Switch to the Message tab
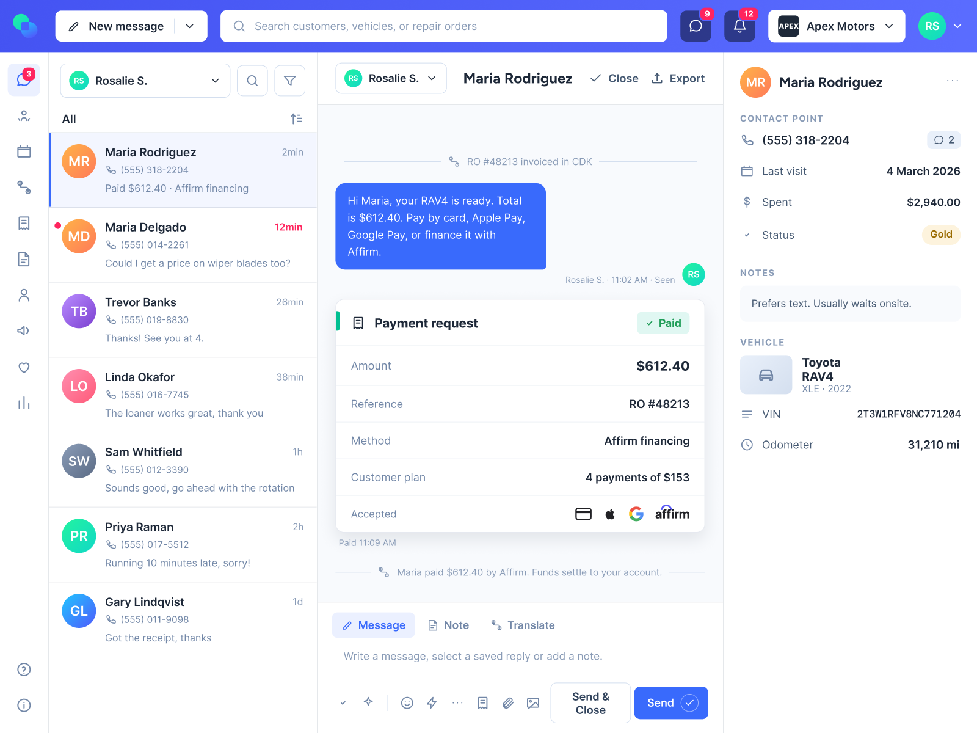977x733 pixels. (x=374, y=625)
